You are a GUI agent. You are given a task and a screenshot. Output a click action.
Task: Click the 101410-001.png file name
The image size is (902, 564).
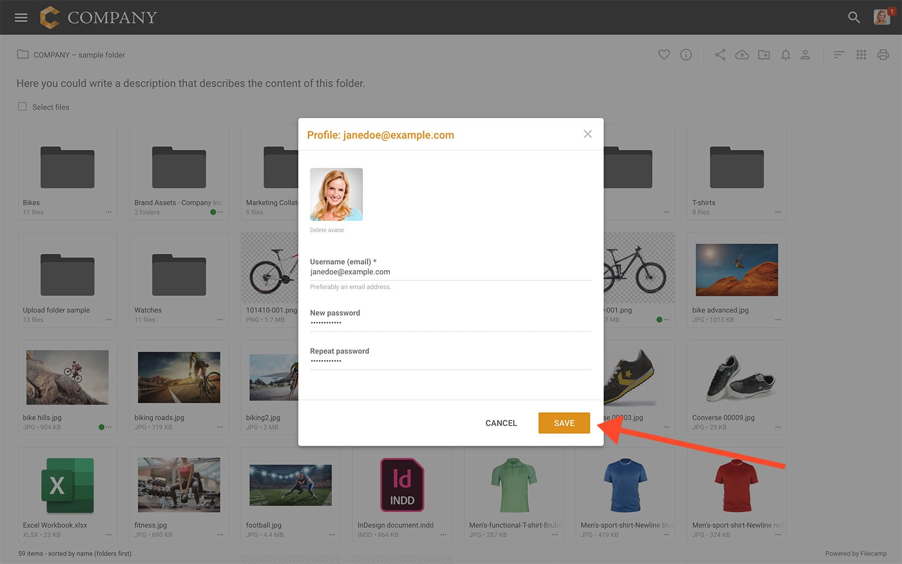click(x=271, y=310)
